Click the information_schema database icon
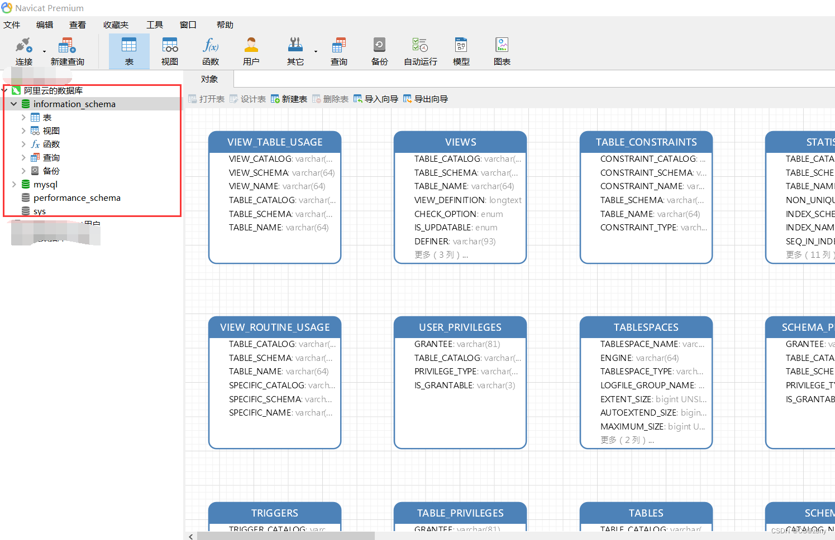This screenshot has height=540, width=835. [26, 104]
